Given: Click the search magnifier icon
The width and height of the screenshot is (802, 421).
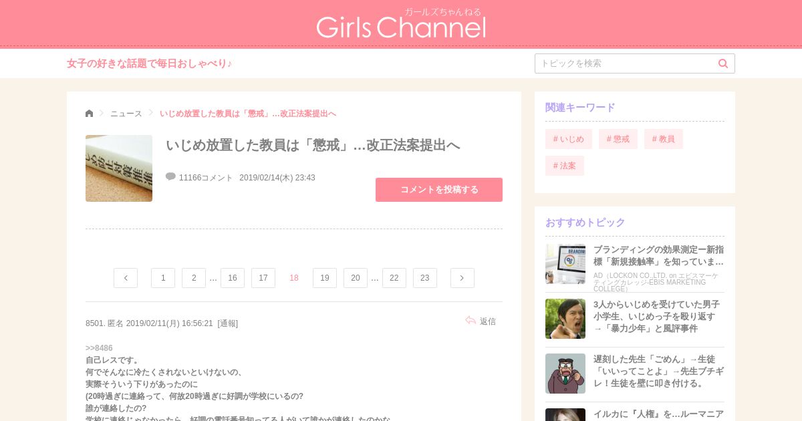Looking at the screenshot, I should tap(723, 63).
